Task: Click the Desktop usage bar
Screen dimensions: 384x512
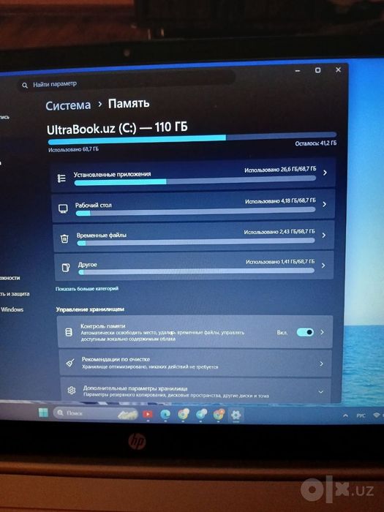Action: pos(195,212)
